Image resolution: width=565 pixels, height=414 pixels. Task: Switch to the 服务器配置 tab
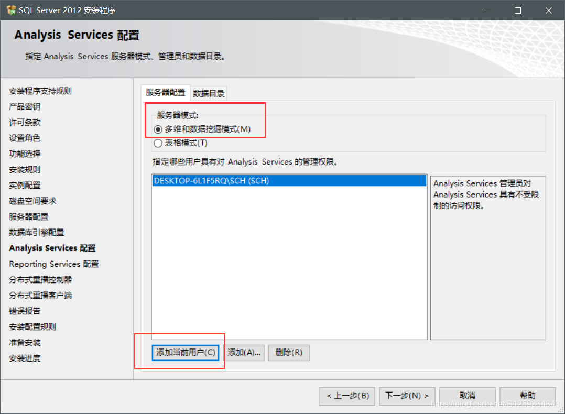click(x=166, y=93)
